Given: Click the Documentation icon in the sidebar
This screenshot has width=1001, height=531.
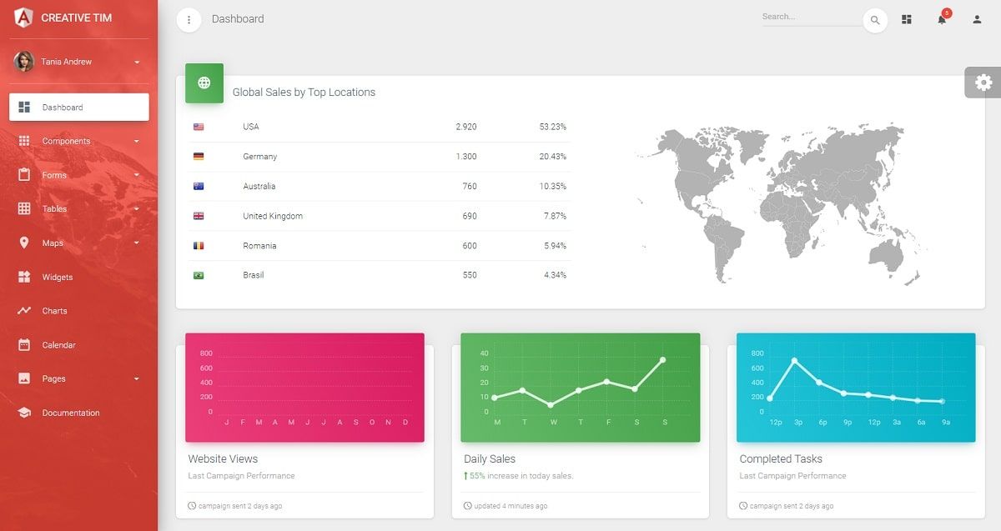Looking at the screenshot, I should (24, 413).
